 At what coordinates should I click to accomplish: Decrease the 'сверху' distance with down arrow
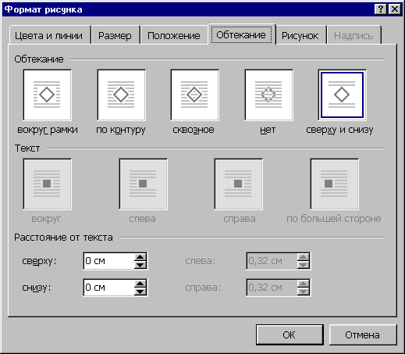140,265
